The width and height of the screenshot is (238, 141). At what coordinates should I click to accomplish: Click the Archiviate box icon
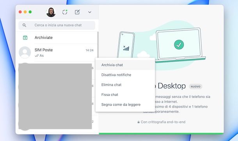pos(25,37)
